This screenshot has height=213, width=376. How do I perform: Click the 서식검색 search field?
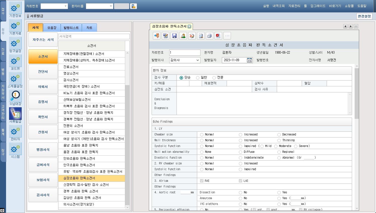coord(94,36)
